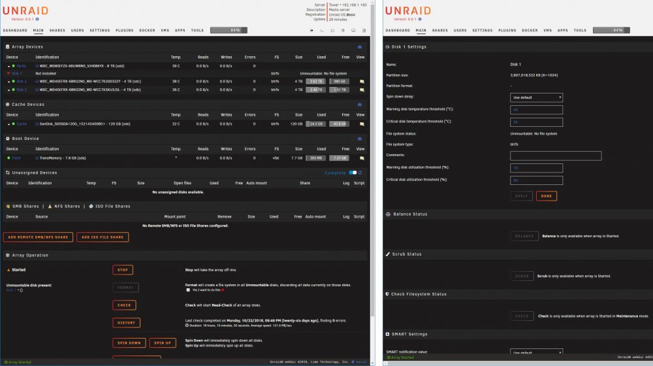Click the Disk 2 used space bar
The width and height of the screenshot is (653, 366).
[315, 82]
